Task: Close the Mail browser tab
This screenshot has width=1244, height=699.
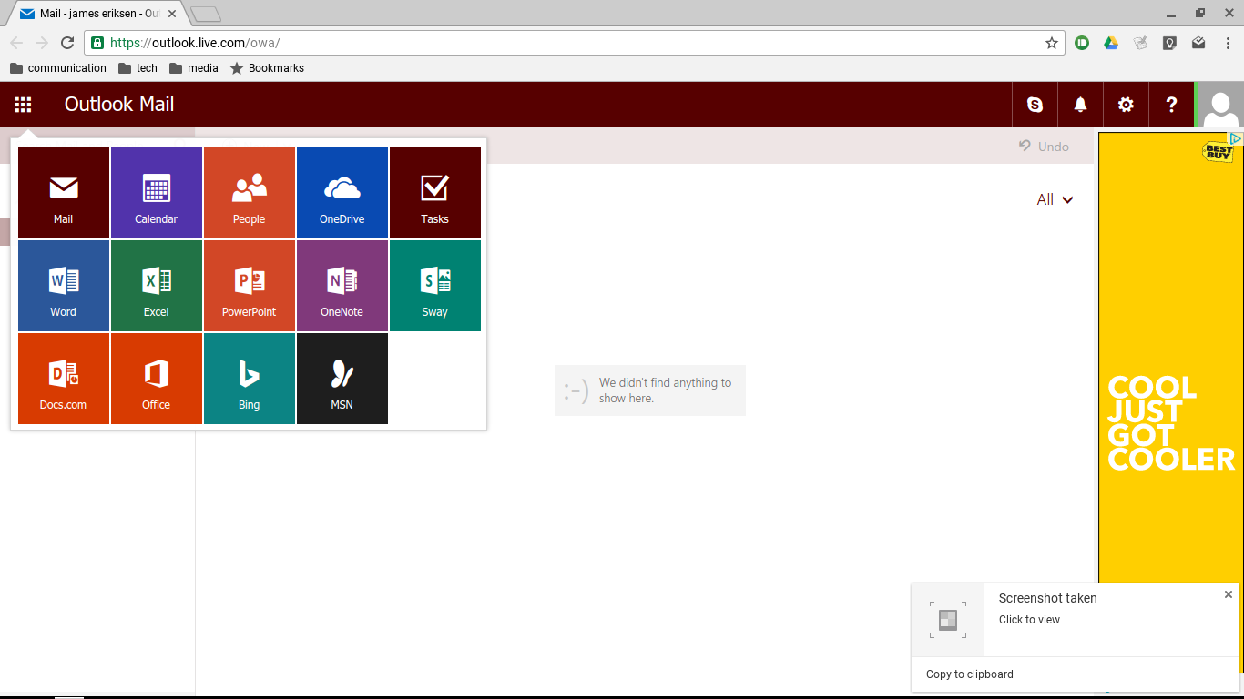Action: click(x=172, y=14)
